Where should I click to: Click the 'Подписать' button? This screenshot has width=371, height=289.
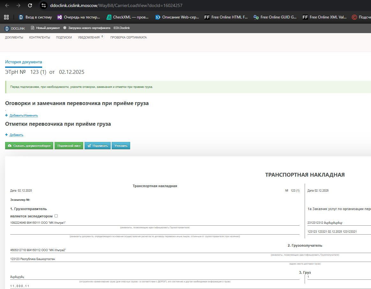tap(98, 146)
